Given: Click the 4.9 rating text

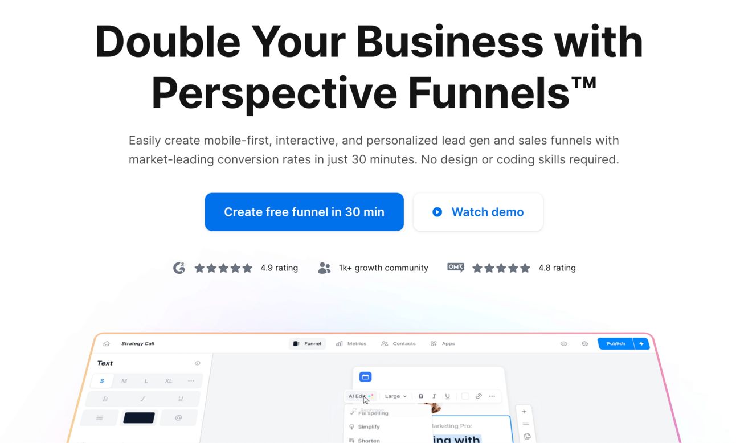Looking at the screenshot, I should point(279,268).
